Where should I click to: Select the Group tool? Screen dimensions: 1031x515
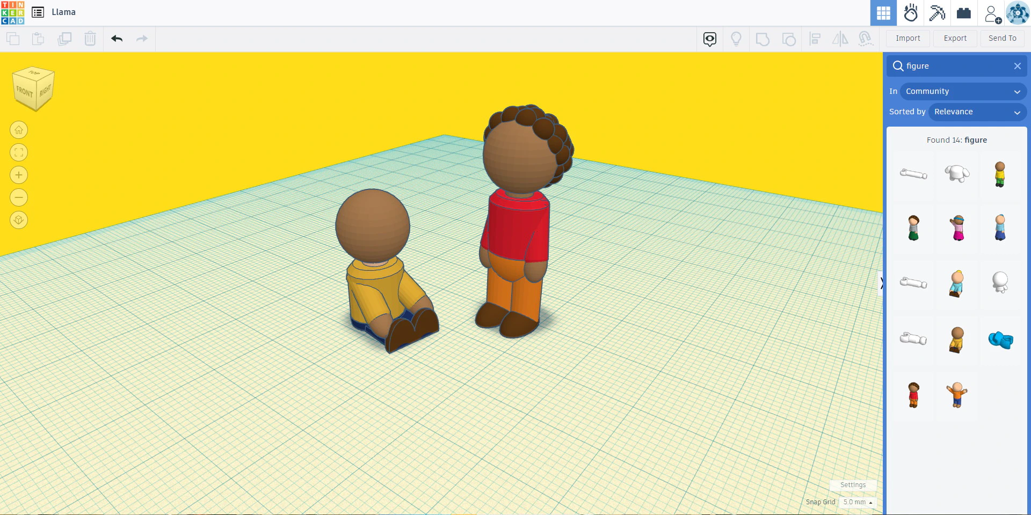pos(763,39)
